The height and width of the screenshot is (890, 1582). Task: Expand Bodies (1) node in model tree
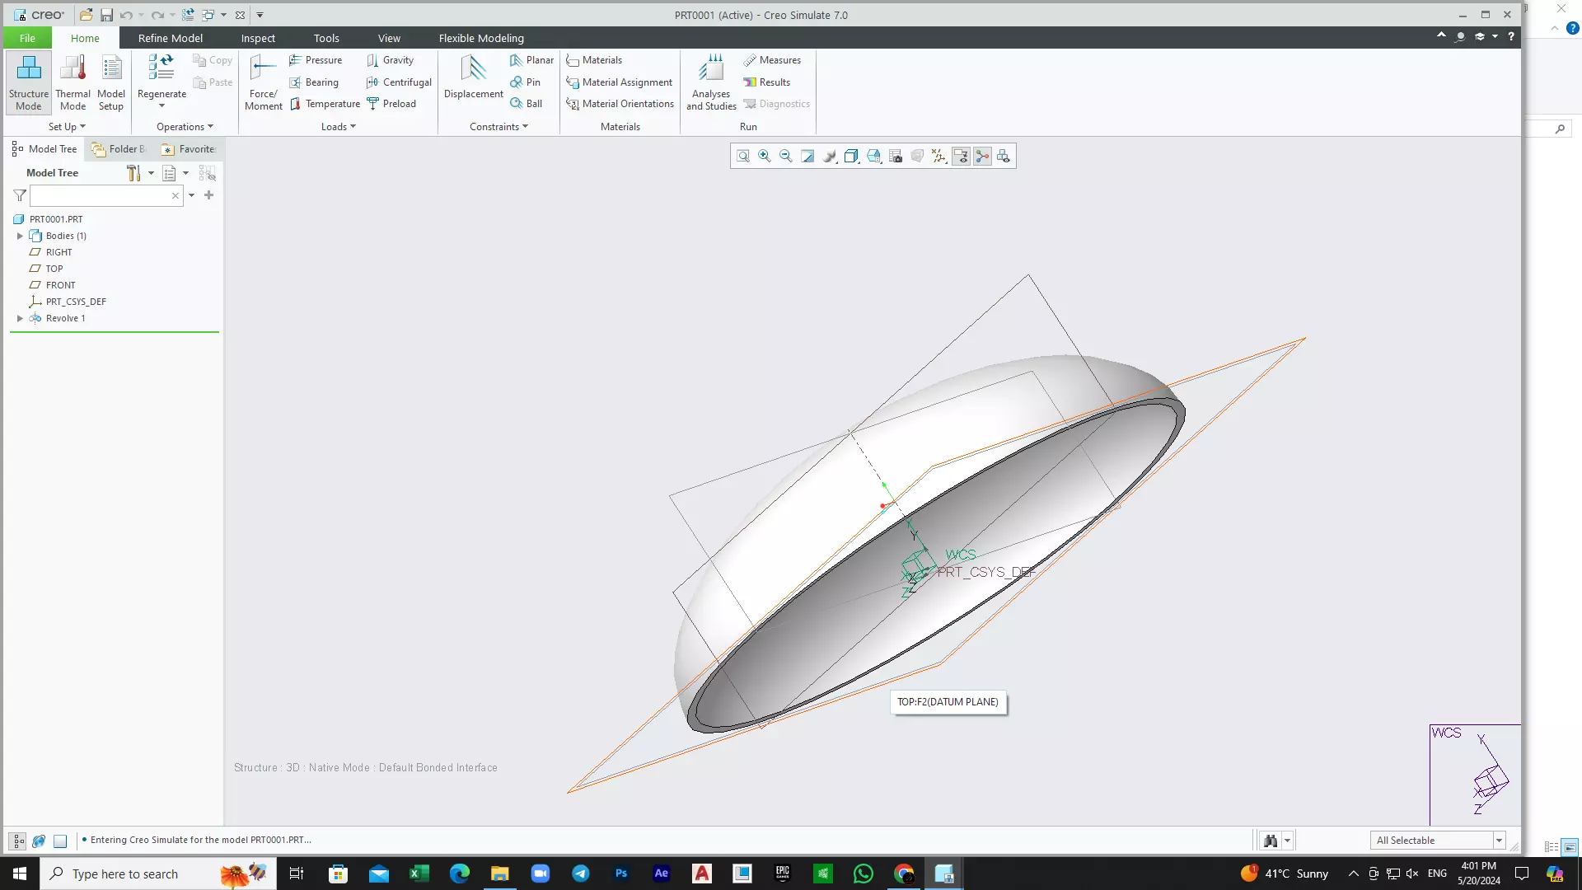point(20,236)
